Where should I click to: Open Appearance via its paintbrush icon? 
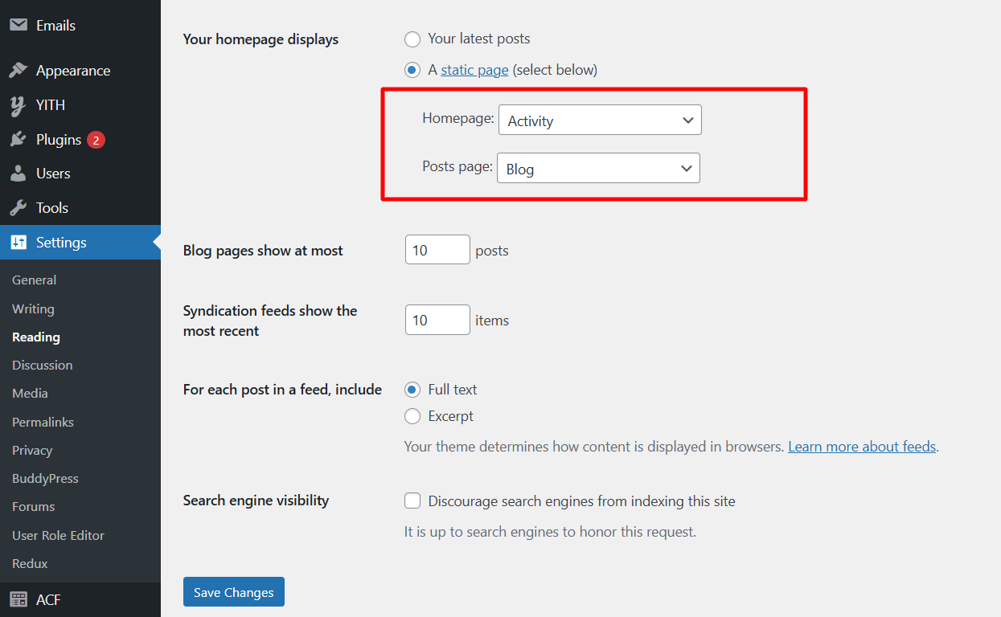click(x=18, y=71)
